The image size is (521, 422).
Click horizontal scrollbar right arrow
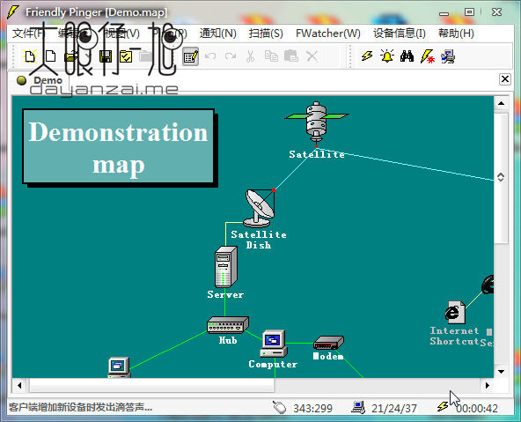coord(487,385)
